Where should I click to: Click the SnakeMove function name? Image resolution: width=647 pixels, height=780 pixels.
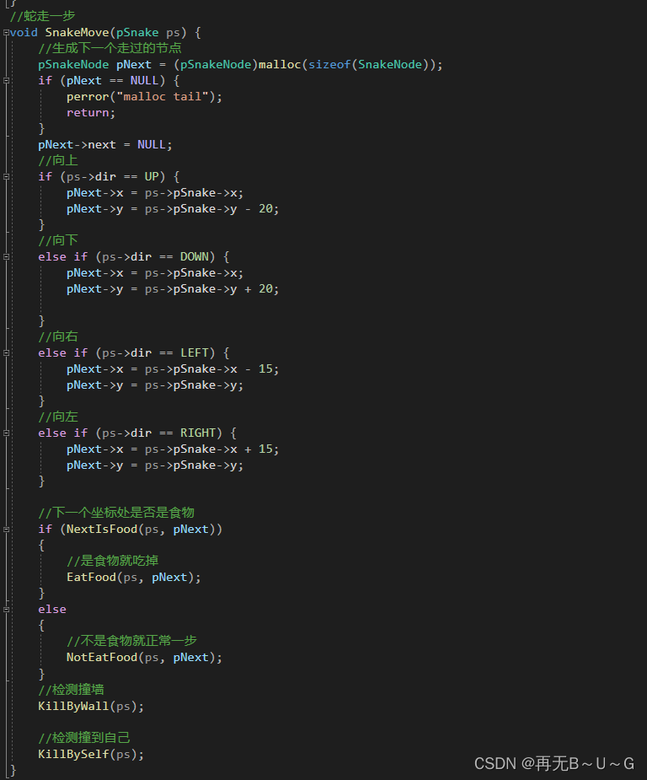(77, 32)
